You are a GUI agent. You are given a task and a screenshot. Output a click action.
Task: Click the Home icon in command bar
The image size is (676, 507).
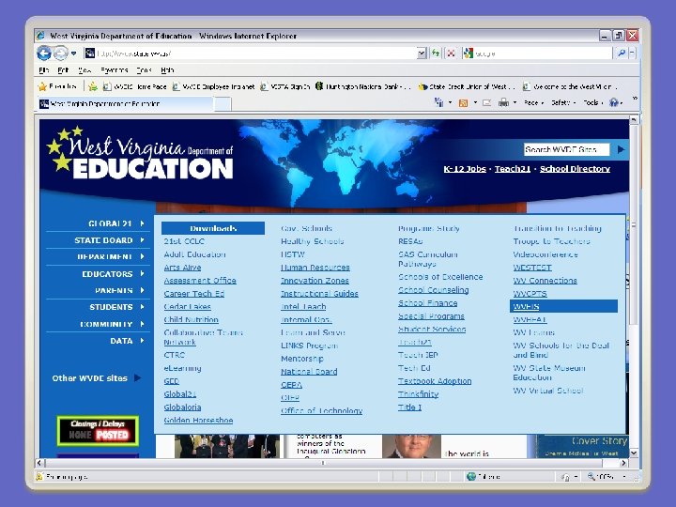click(x=438, y=102)
